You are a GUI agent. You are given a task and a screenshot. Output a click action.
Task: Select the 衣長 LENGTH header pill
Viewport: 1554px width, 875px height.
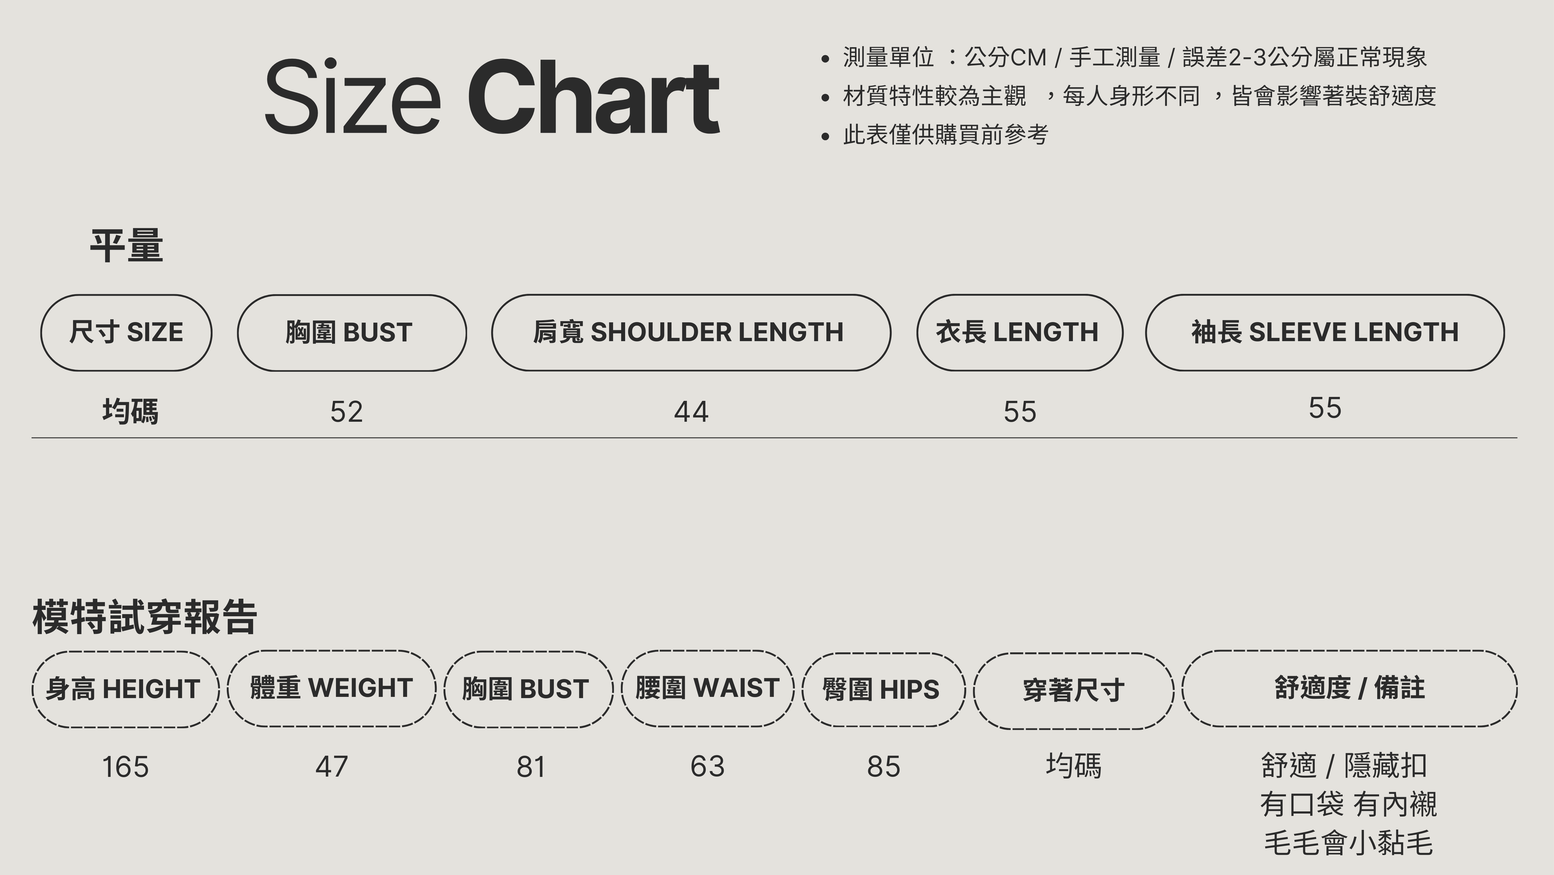[1019, 332]
